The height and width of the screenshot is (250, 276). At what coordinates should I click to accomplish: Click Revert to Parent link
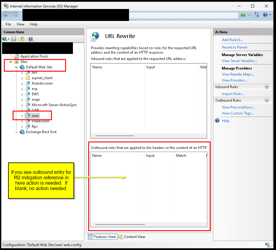click(x=235, y=47)
